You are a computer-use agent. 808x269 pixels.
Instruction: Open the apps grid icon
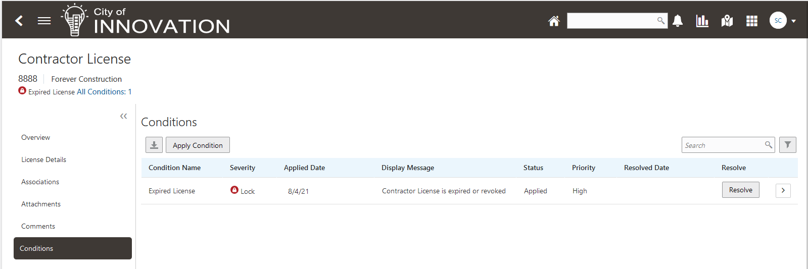752,21
